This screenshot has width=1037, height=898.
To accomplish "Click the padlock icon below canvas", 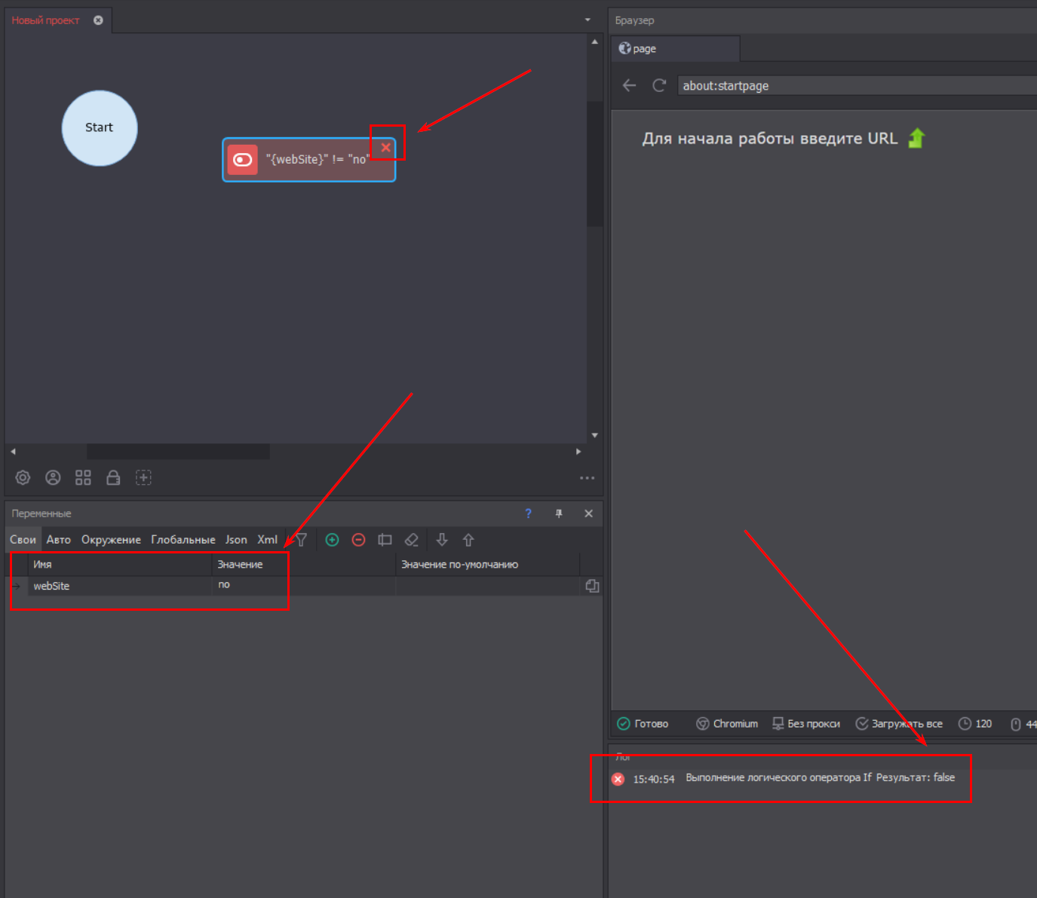I will [113, 477].
